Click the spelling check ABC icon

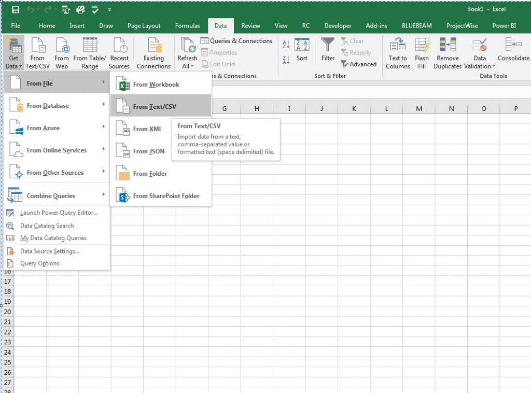coord(95,9)
